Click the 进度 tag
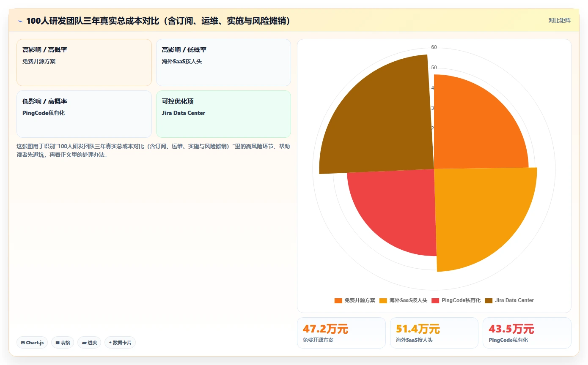The image size is (588, 365). click(x=89, y=343)
